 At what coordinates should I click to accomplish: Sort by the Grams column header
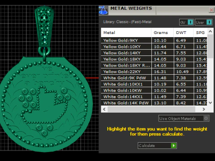163,33
